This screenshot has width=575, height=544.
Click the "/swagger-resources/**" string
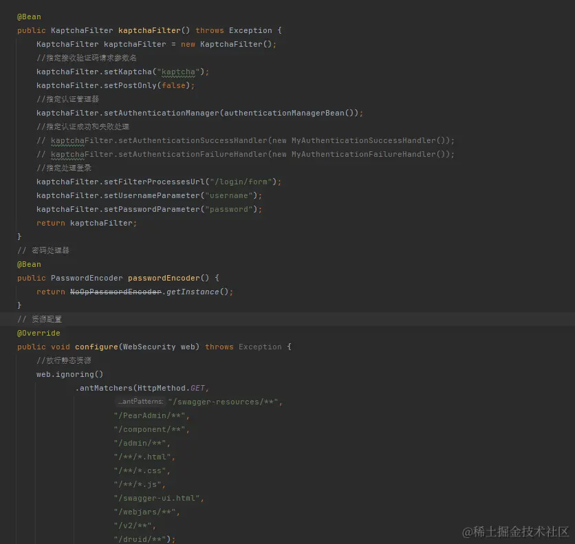tap(223, 402)
